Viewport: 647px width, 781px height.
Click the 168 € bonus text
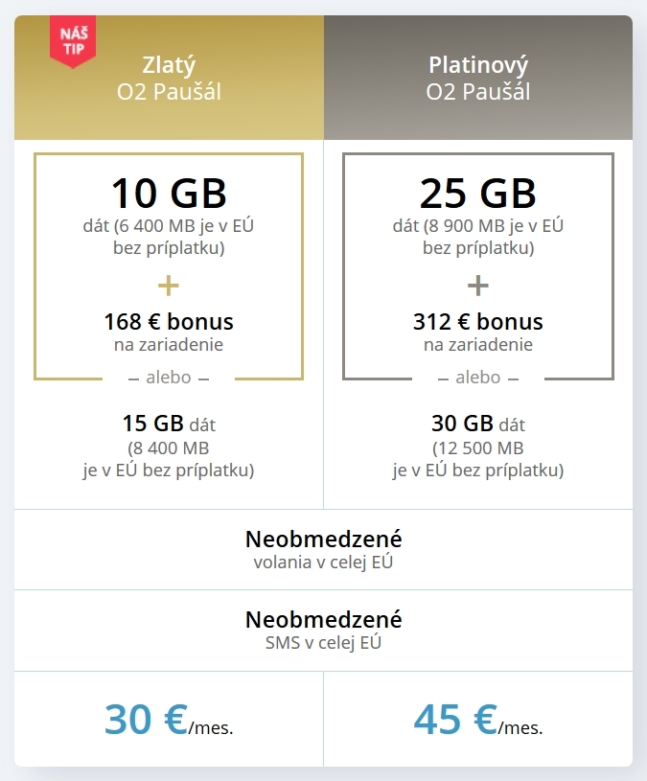(x=169, y=322)
